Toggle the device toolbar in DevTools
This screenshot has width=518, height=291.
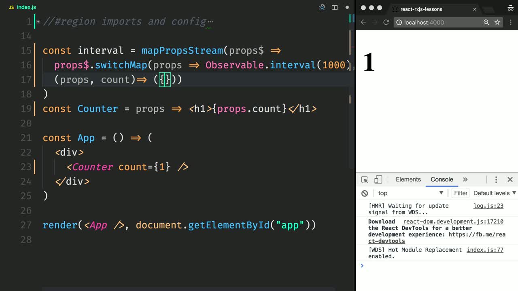(378, 179)
